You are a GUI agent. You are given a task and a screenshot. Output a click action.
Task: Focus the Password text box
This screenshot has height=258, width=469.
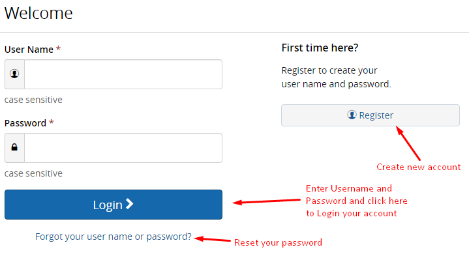click(x=123, y=148)
